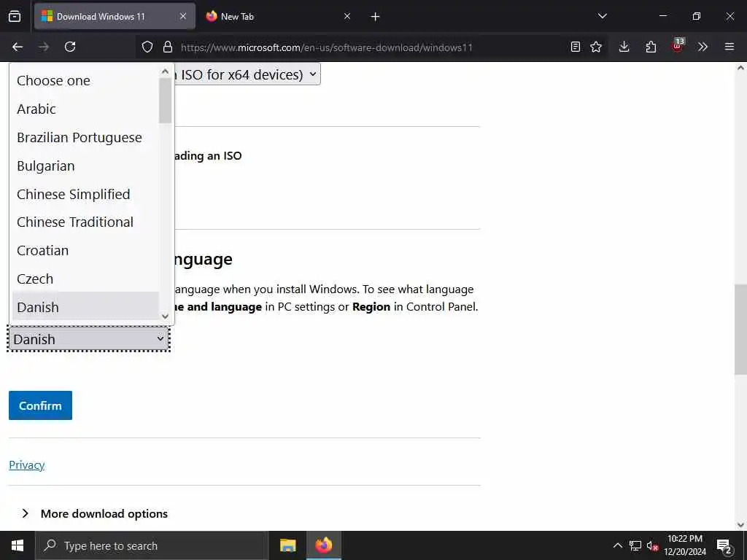Open tracking protection shield icon
Screen dimensions: 747x560
147,47
